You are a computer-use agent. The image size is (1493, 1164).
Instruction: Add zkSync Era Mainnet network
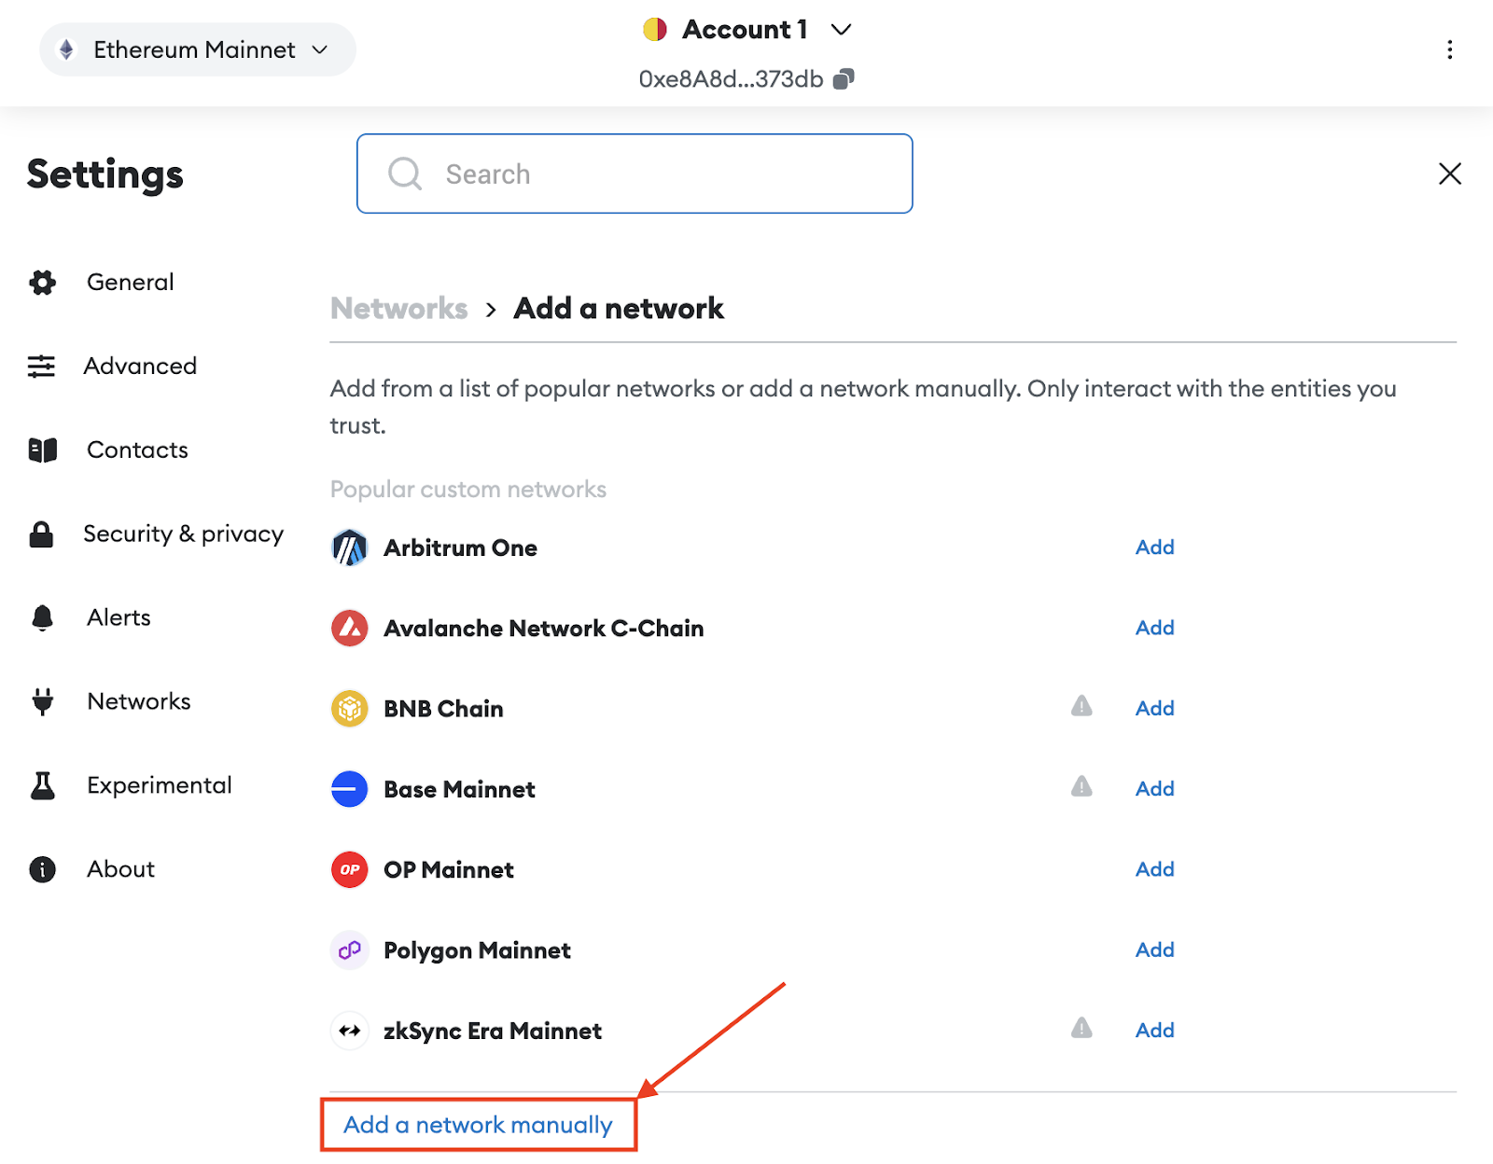(x=1154, y=1030)
